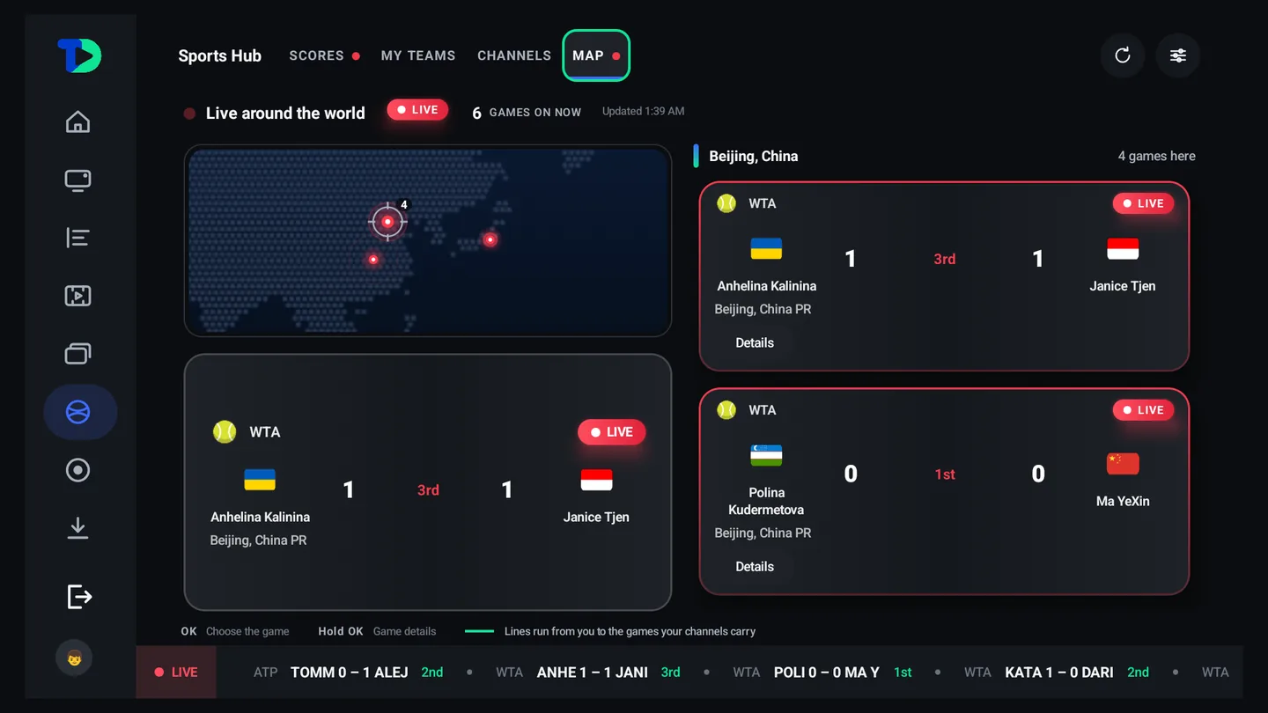
Task: Open Details for Kudermetova vs Ma YeXin
Action: click(755, 567)
